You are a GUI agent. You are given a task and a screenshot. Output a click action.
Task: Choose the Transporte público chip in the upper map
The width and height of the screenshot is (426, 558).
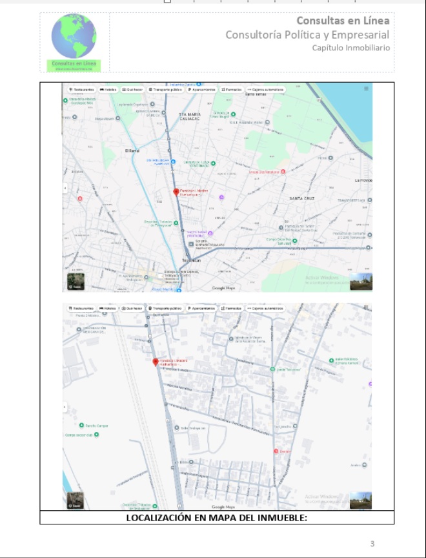tap(165, 90)
